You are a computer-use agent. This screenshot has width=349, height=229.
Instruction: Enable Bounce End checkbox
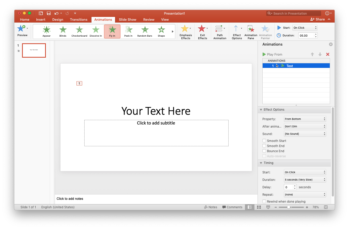264,151
